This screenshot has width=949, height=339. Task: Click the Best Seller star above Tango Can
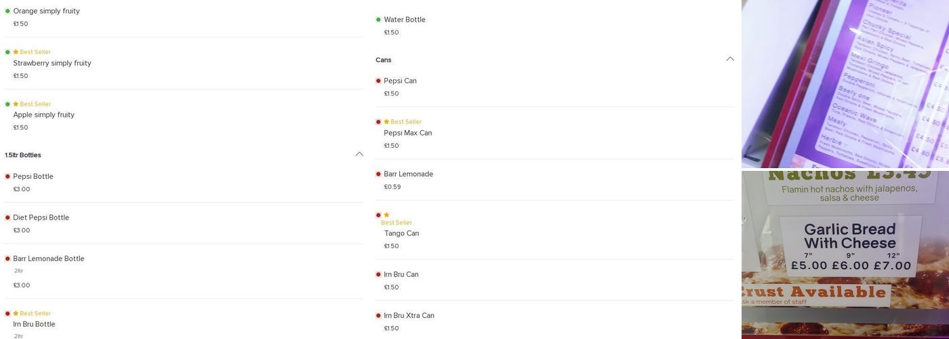tap(386, 215)
